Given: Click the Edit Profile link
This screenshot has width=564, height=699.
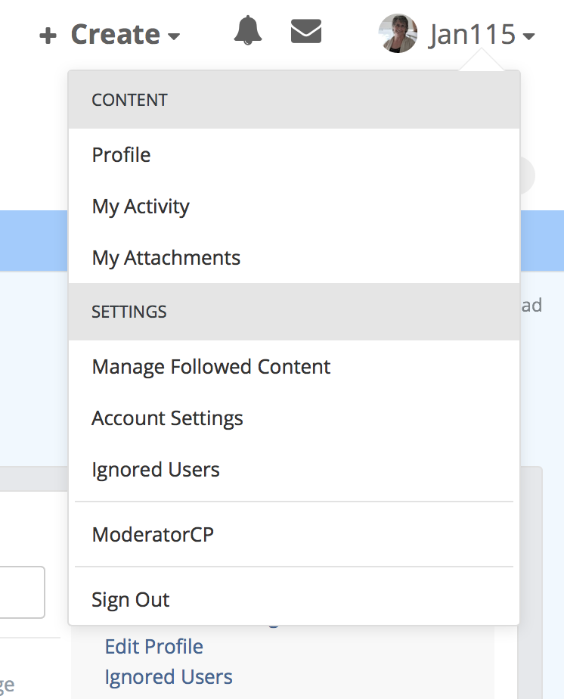Looking at the screenshot, I should click(154, 647).
